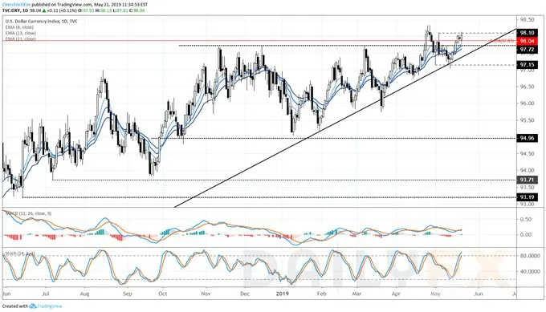Click the TradingView cloud logo icon
546x312 pixels.
pyautogui.click(x=33, y=306)
